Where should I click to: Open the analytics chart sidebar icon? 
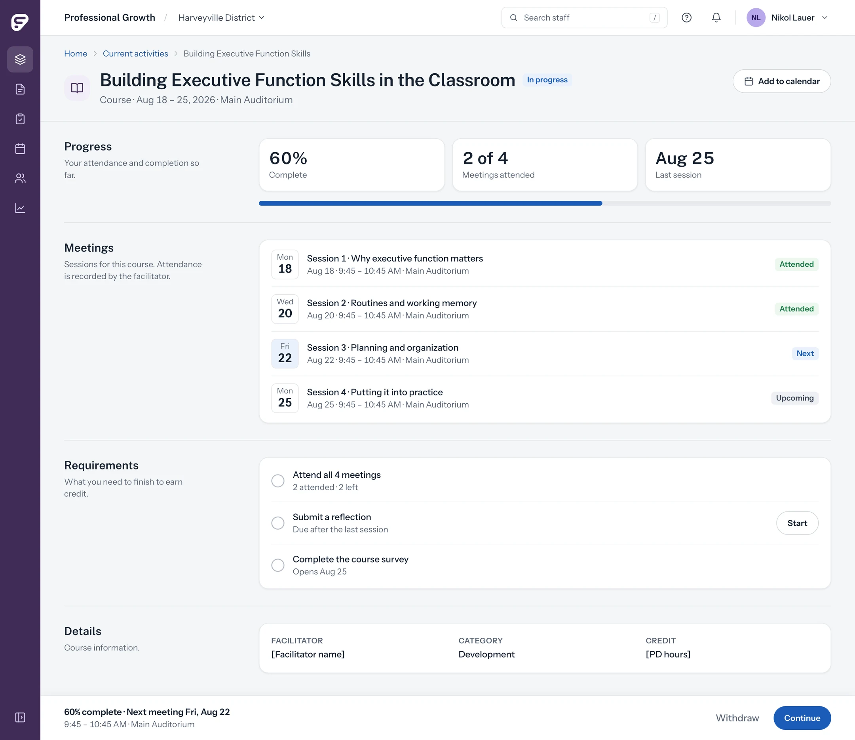[x=20, y=208]
